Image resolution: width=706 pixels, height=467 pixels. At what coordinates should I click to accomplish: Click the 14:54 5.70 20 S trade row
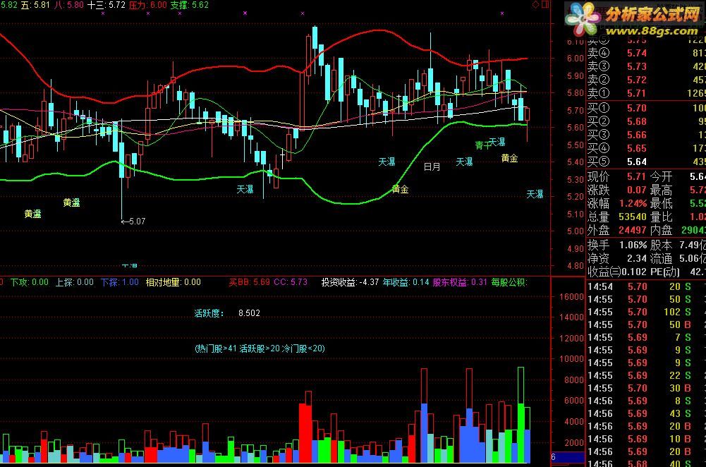pos(646,286)
